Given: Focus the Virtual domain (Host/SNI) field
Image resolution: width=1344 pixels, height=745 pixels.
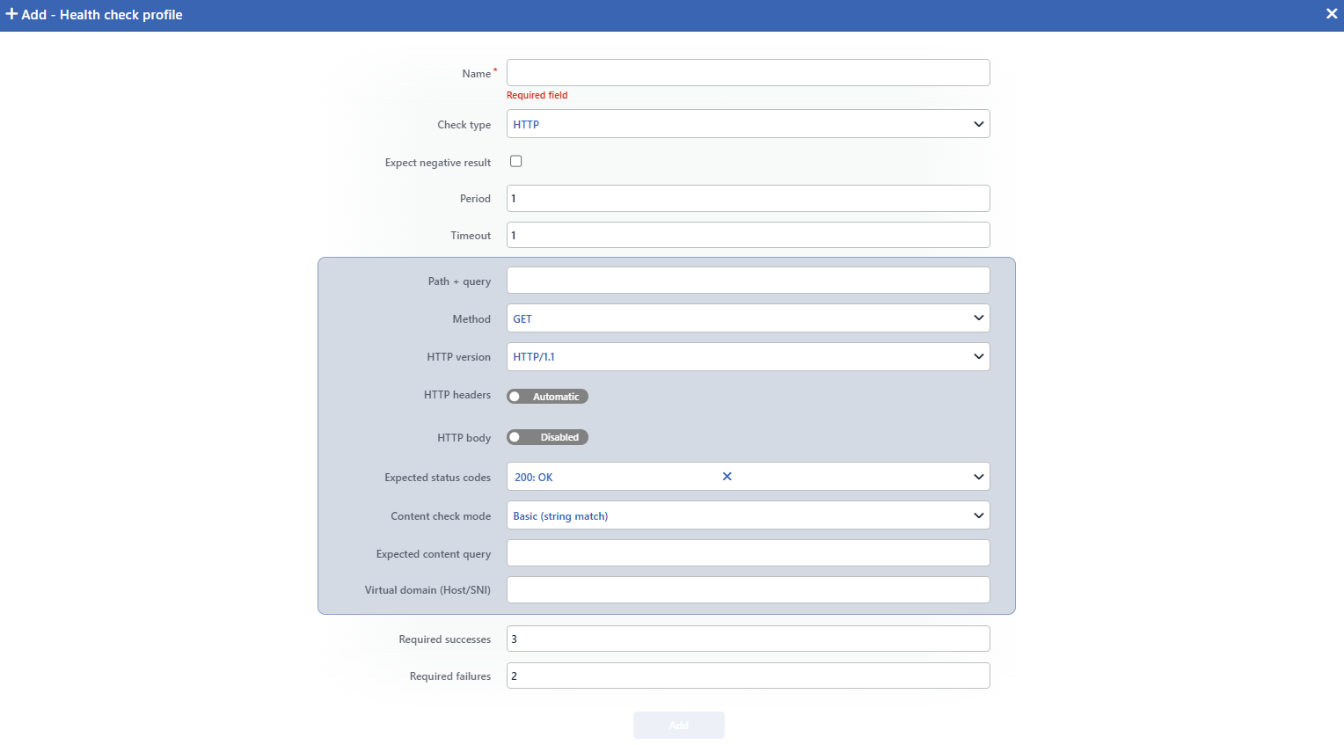Looking at the screenshot, I should point(749,590).
